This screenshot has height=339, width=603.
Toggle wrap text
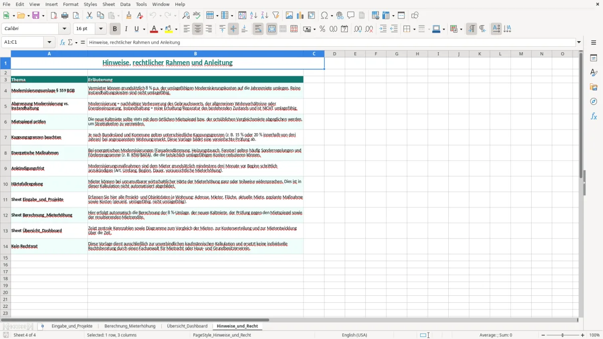258,29
